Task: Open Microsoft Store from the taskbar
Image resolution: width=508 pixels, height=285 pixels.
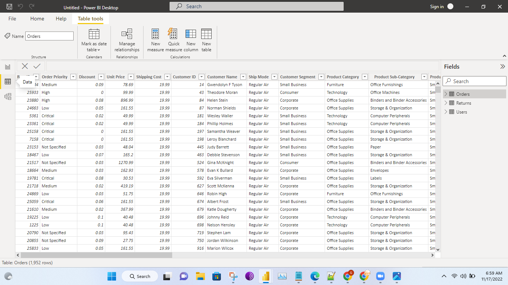Action: click(216, 276)
